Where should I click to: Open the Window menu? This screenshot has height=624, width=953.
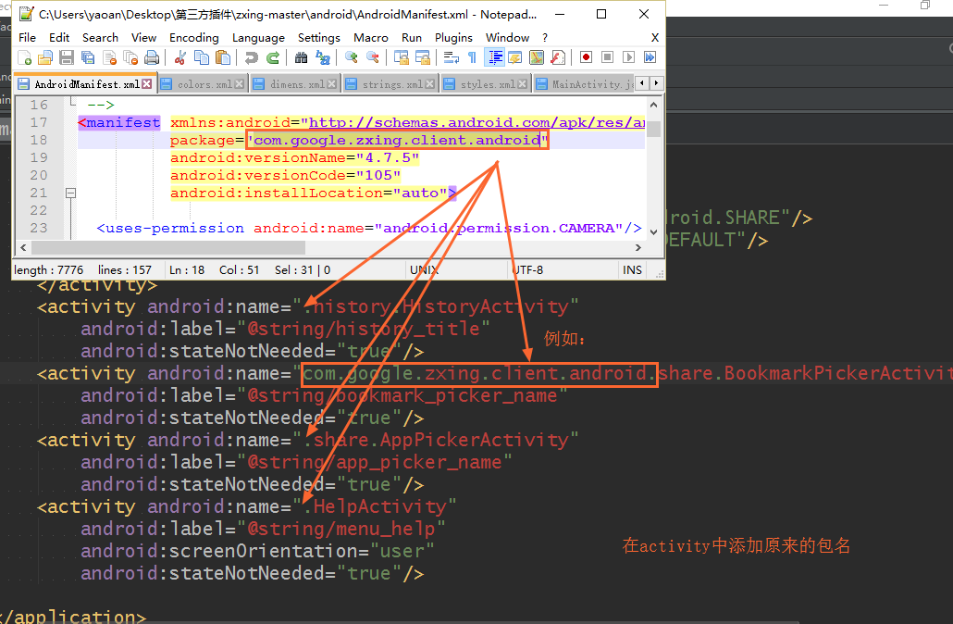coord(508,38)
